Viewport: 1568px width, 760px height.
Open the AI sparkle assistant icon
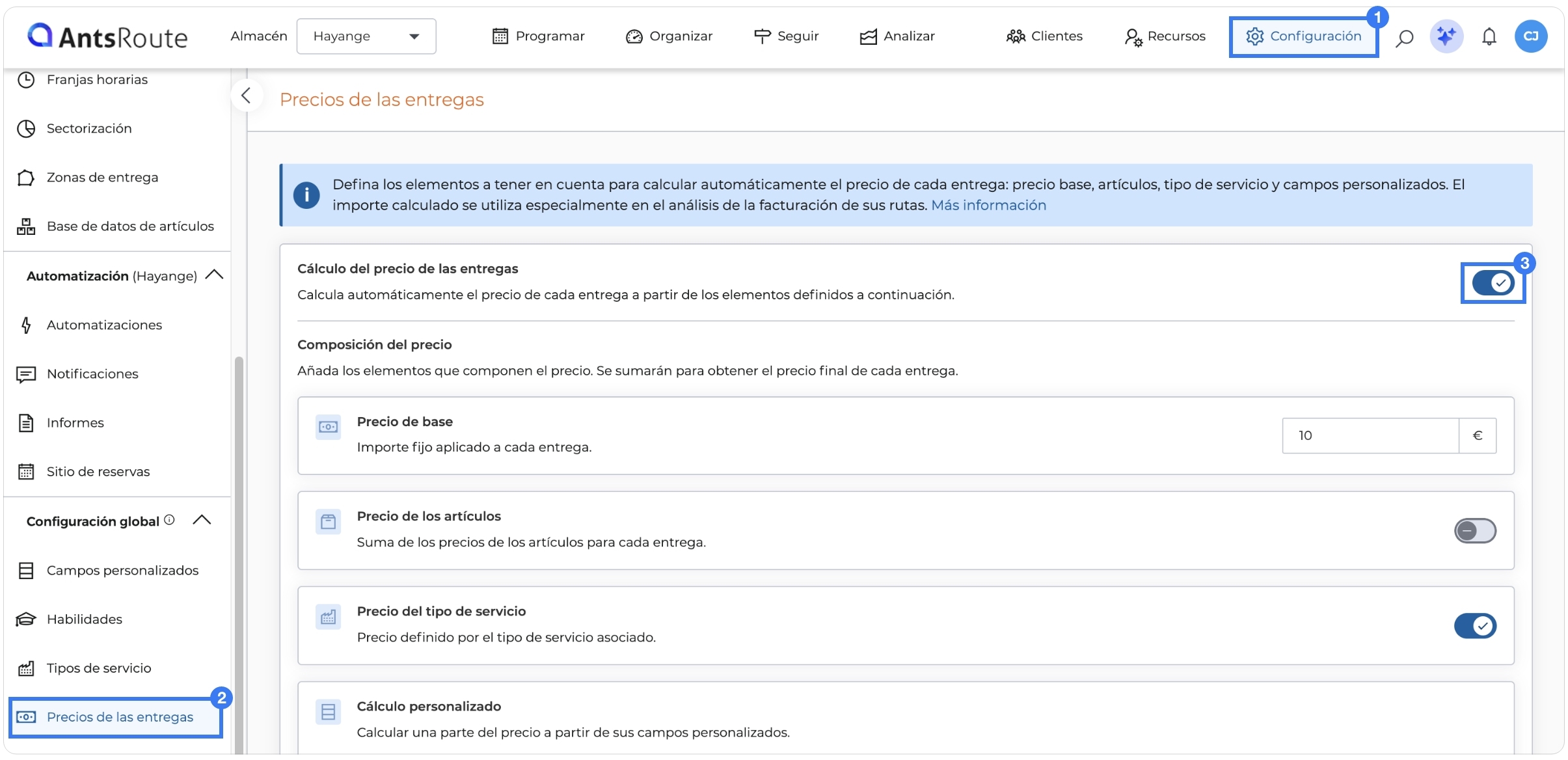(x=1446, y=36)
